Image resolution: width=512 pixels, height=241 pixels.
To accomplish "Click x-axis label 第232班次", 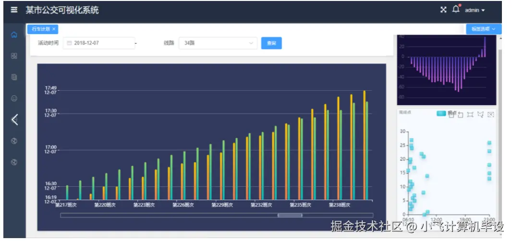I will click(261, 205).
